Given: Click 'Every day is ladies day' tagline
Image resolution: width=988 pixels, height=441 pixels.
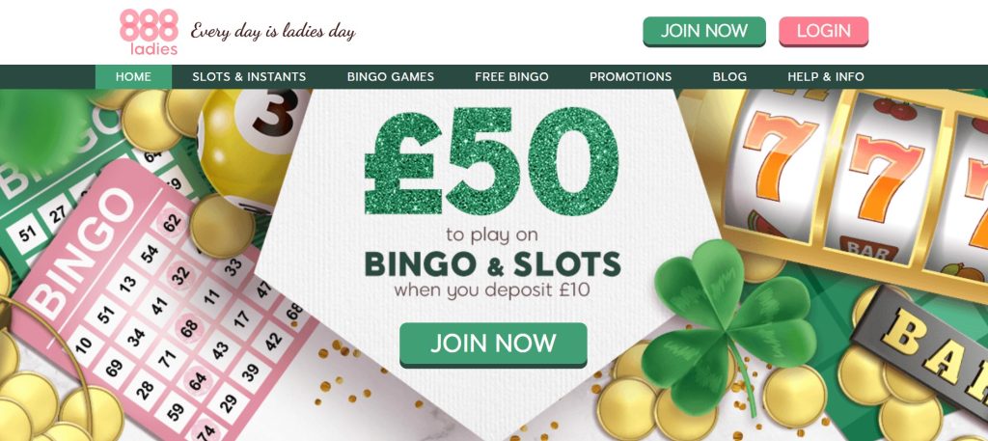Looking at the screenshot, I should [x=273, y=32].
